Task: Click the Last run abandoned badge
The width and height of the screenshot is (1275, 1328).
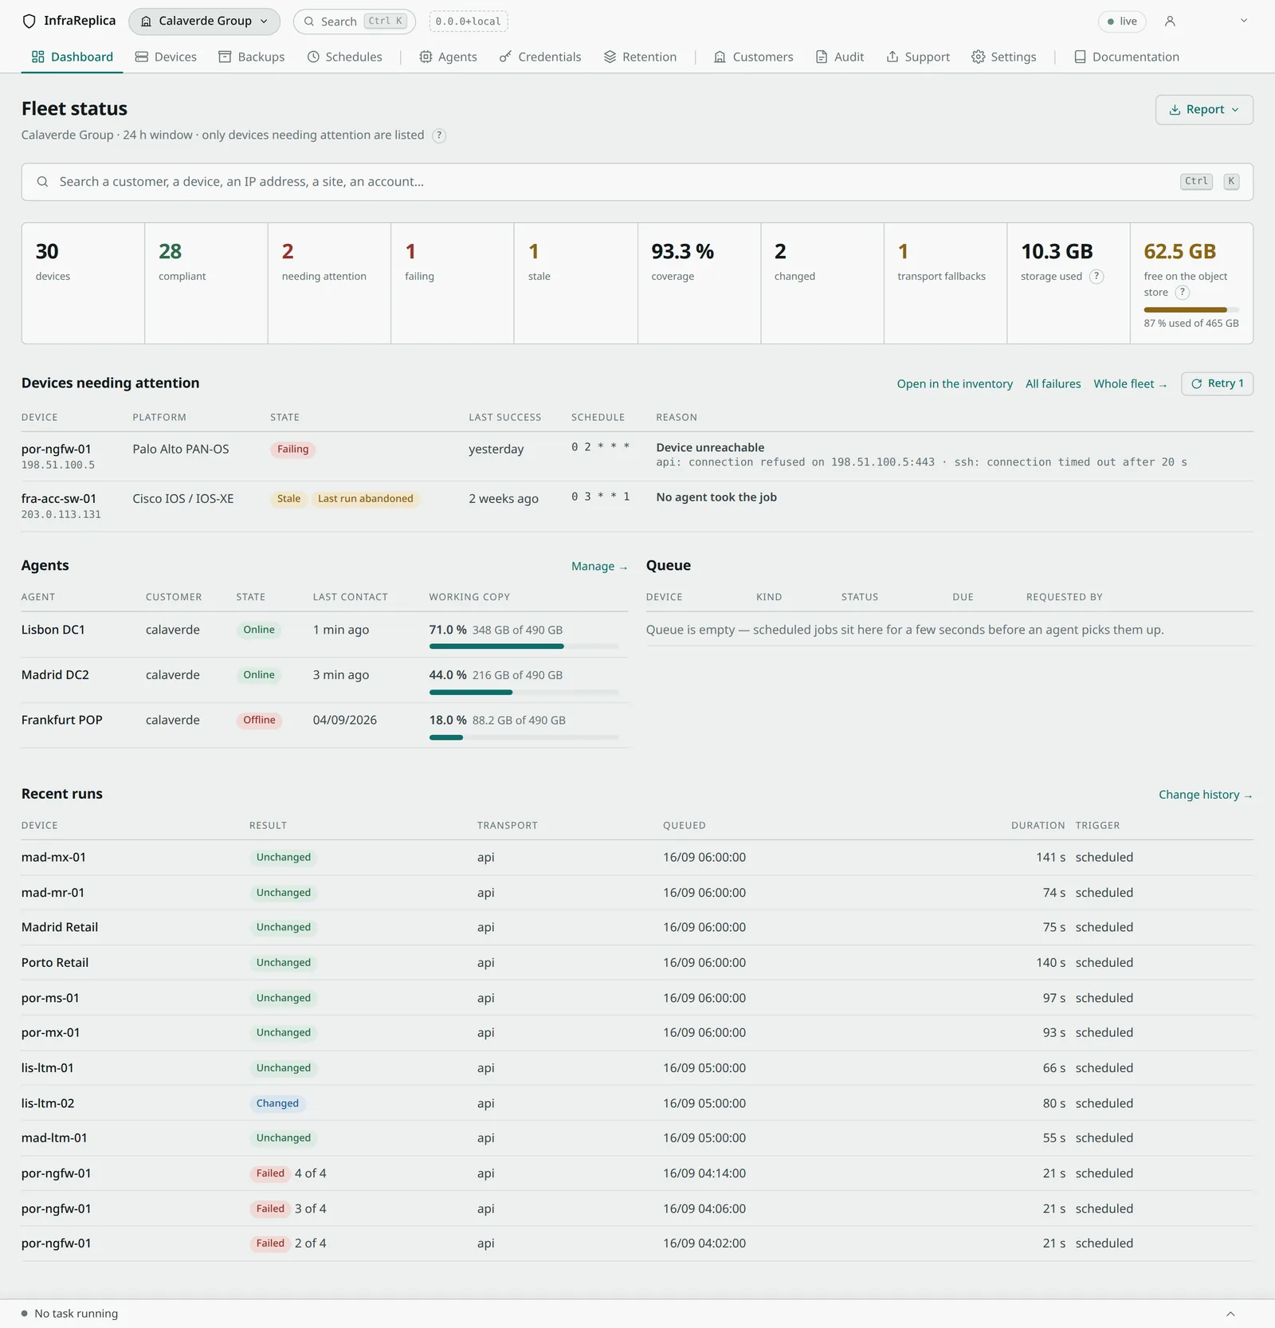Action: (365, 499)
